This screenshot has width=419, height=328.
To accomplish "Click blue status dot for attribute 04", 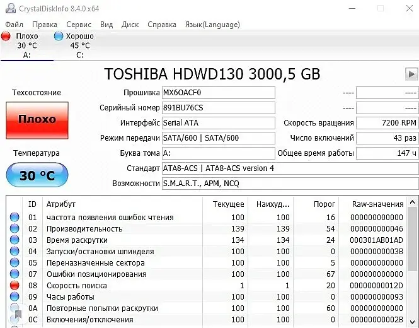I will (14, 251).
